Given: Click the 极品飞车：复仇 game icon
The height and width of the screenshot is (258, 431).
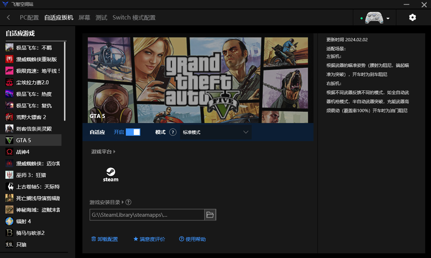Looking at the screenshot, I should 9,105.
